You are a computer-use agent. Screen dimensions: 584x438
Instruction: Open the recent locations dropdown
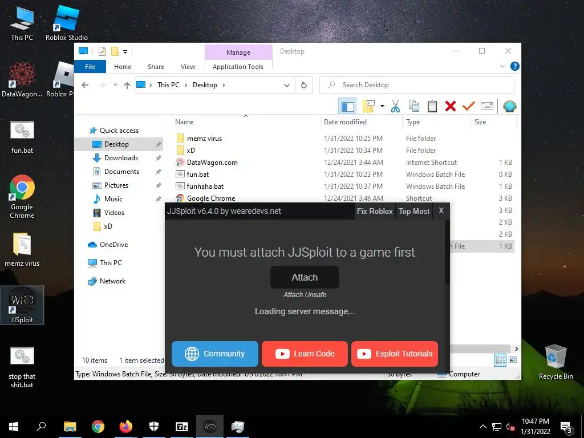click(x=115, y=85)
